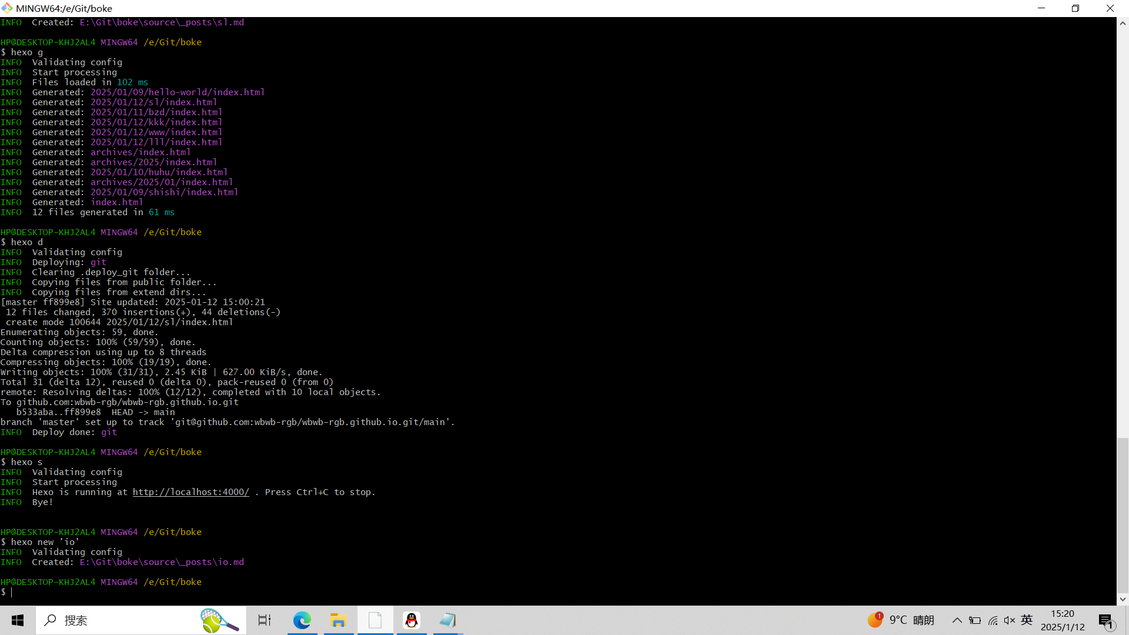Click the battery status tray icon
1129x635 pixels.
[x=975, y=620]
